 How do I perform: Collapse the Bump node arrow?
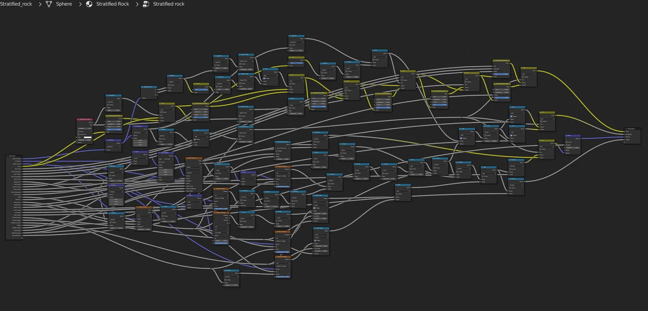[x=566, y=135]
